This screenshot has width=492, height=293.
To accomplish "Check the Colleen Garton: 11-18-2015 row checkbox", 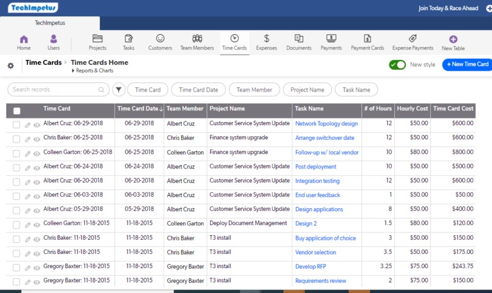I will point(16,225).
